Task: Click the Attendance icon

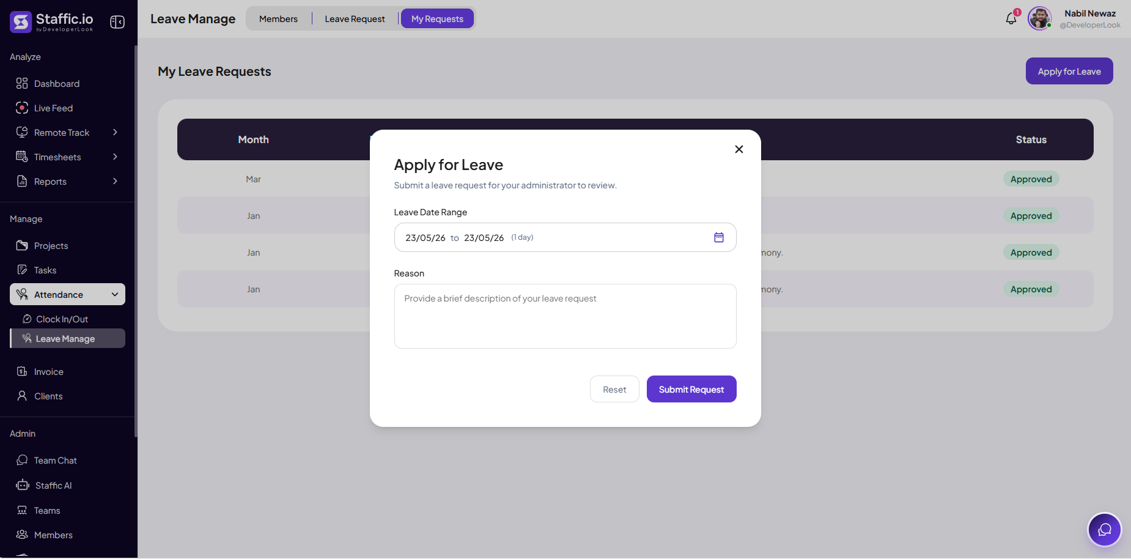Action: coord(22,294)
